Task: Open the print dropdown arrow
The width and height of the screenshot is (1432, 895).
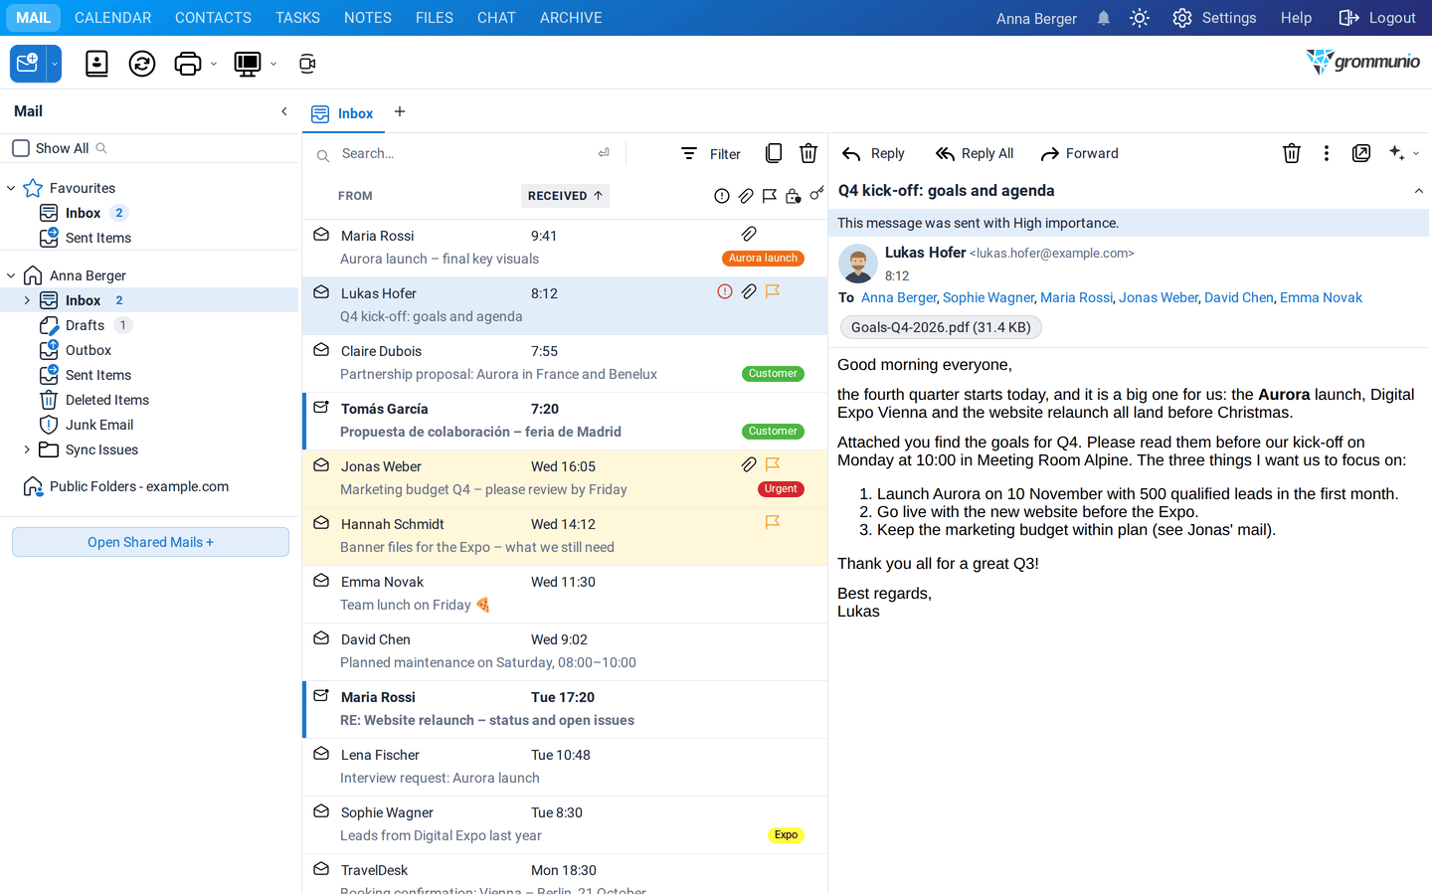Action: (214, 64)
